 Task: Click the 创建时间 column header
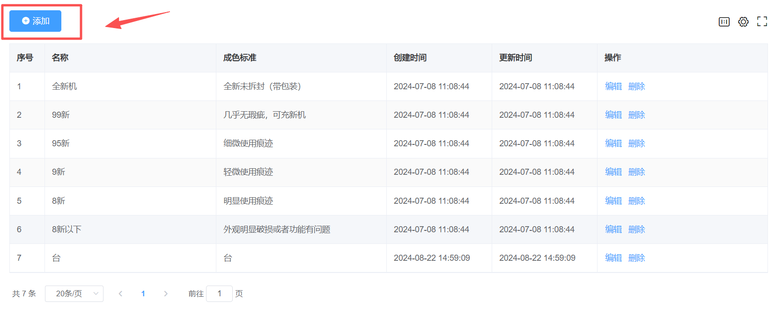click(x=410, y=57)
